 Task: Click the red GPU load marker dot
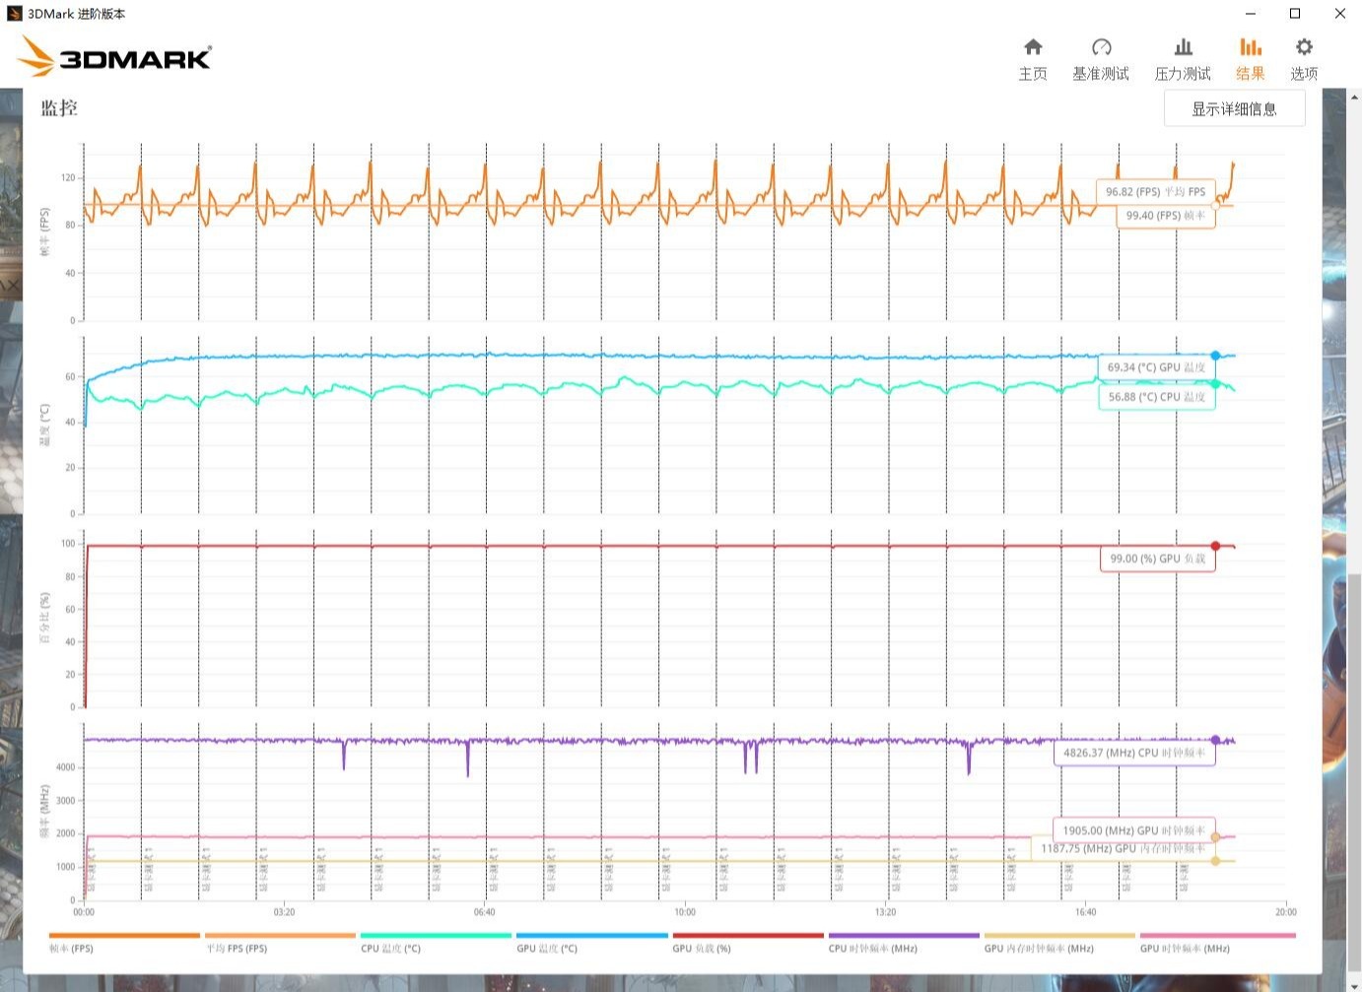1215,546
